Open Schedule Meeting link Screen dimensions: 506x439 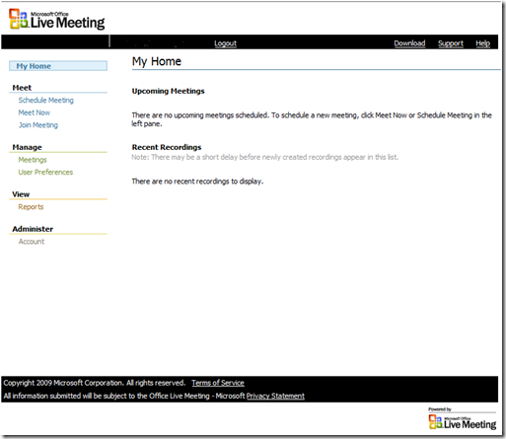46,101
